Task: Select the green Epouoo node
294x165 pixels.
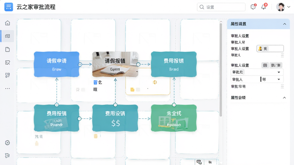Action: [174, 118]
